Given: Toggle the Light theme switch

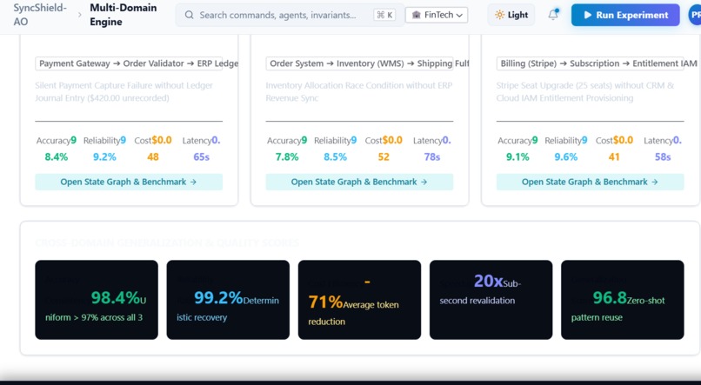Looking at the screenshot, I should 511,15.
